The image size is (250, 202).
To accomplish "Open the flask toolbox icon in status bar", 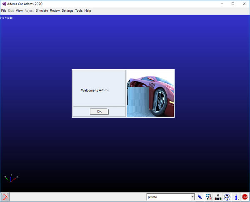I will point(209,197).
